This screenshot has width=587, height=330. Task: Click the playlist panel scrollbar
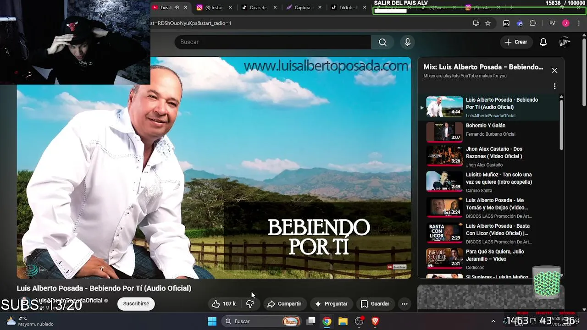[x=561, y=124]
